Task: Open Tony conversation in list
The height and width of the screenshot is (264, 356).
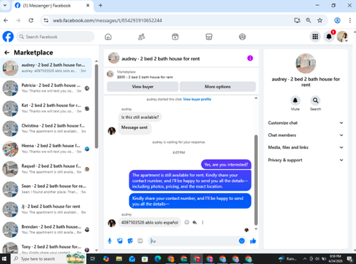Action: click(46, 248)
